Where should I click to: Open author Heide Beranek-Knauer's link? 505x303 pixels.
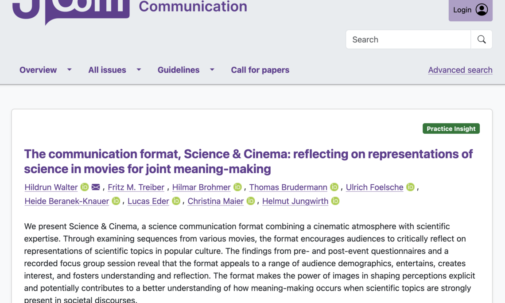pos(66,201)
